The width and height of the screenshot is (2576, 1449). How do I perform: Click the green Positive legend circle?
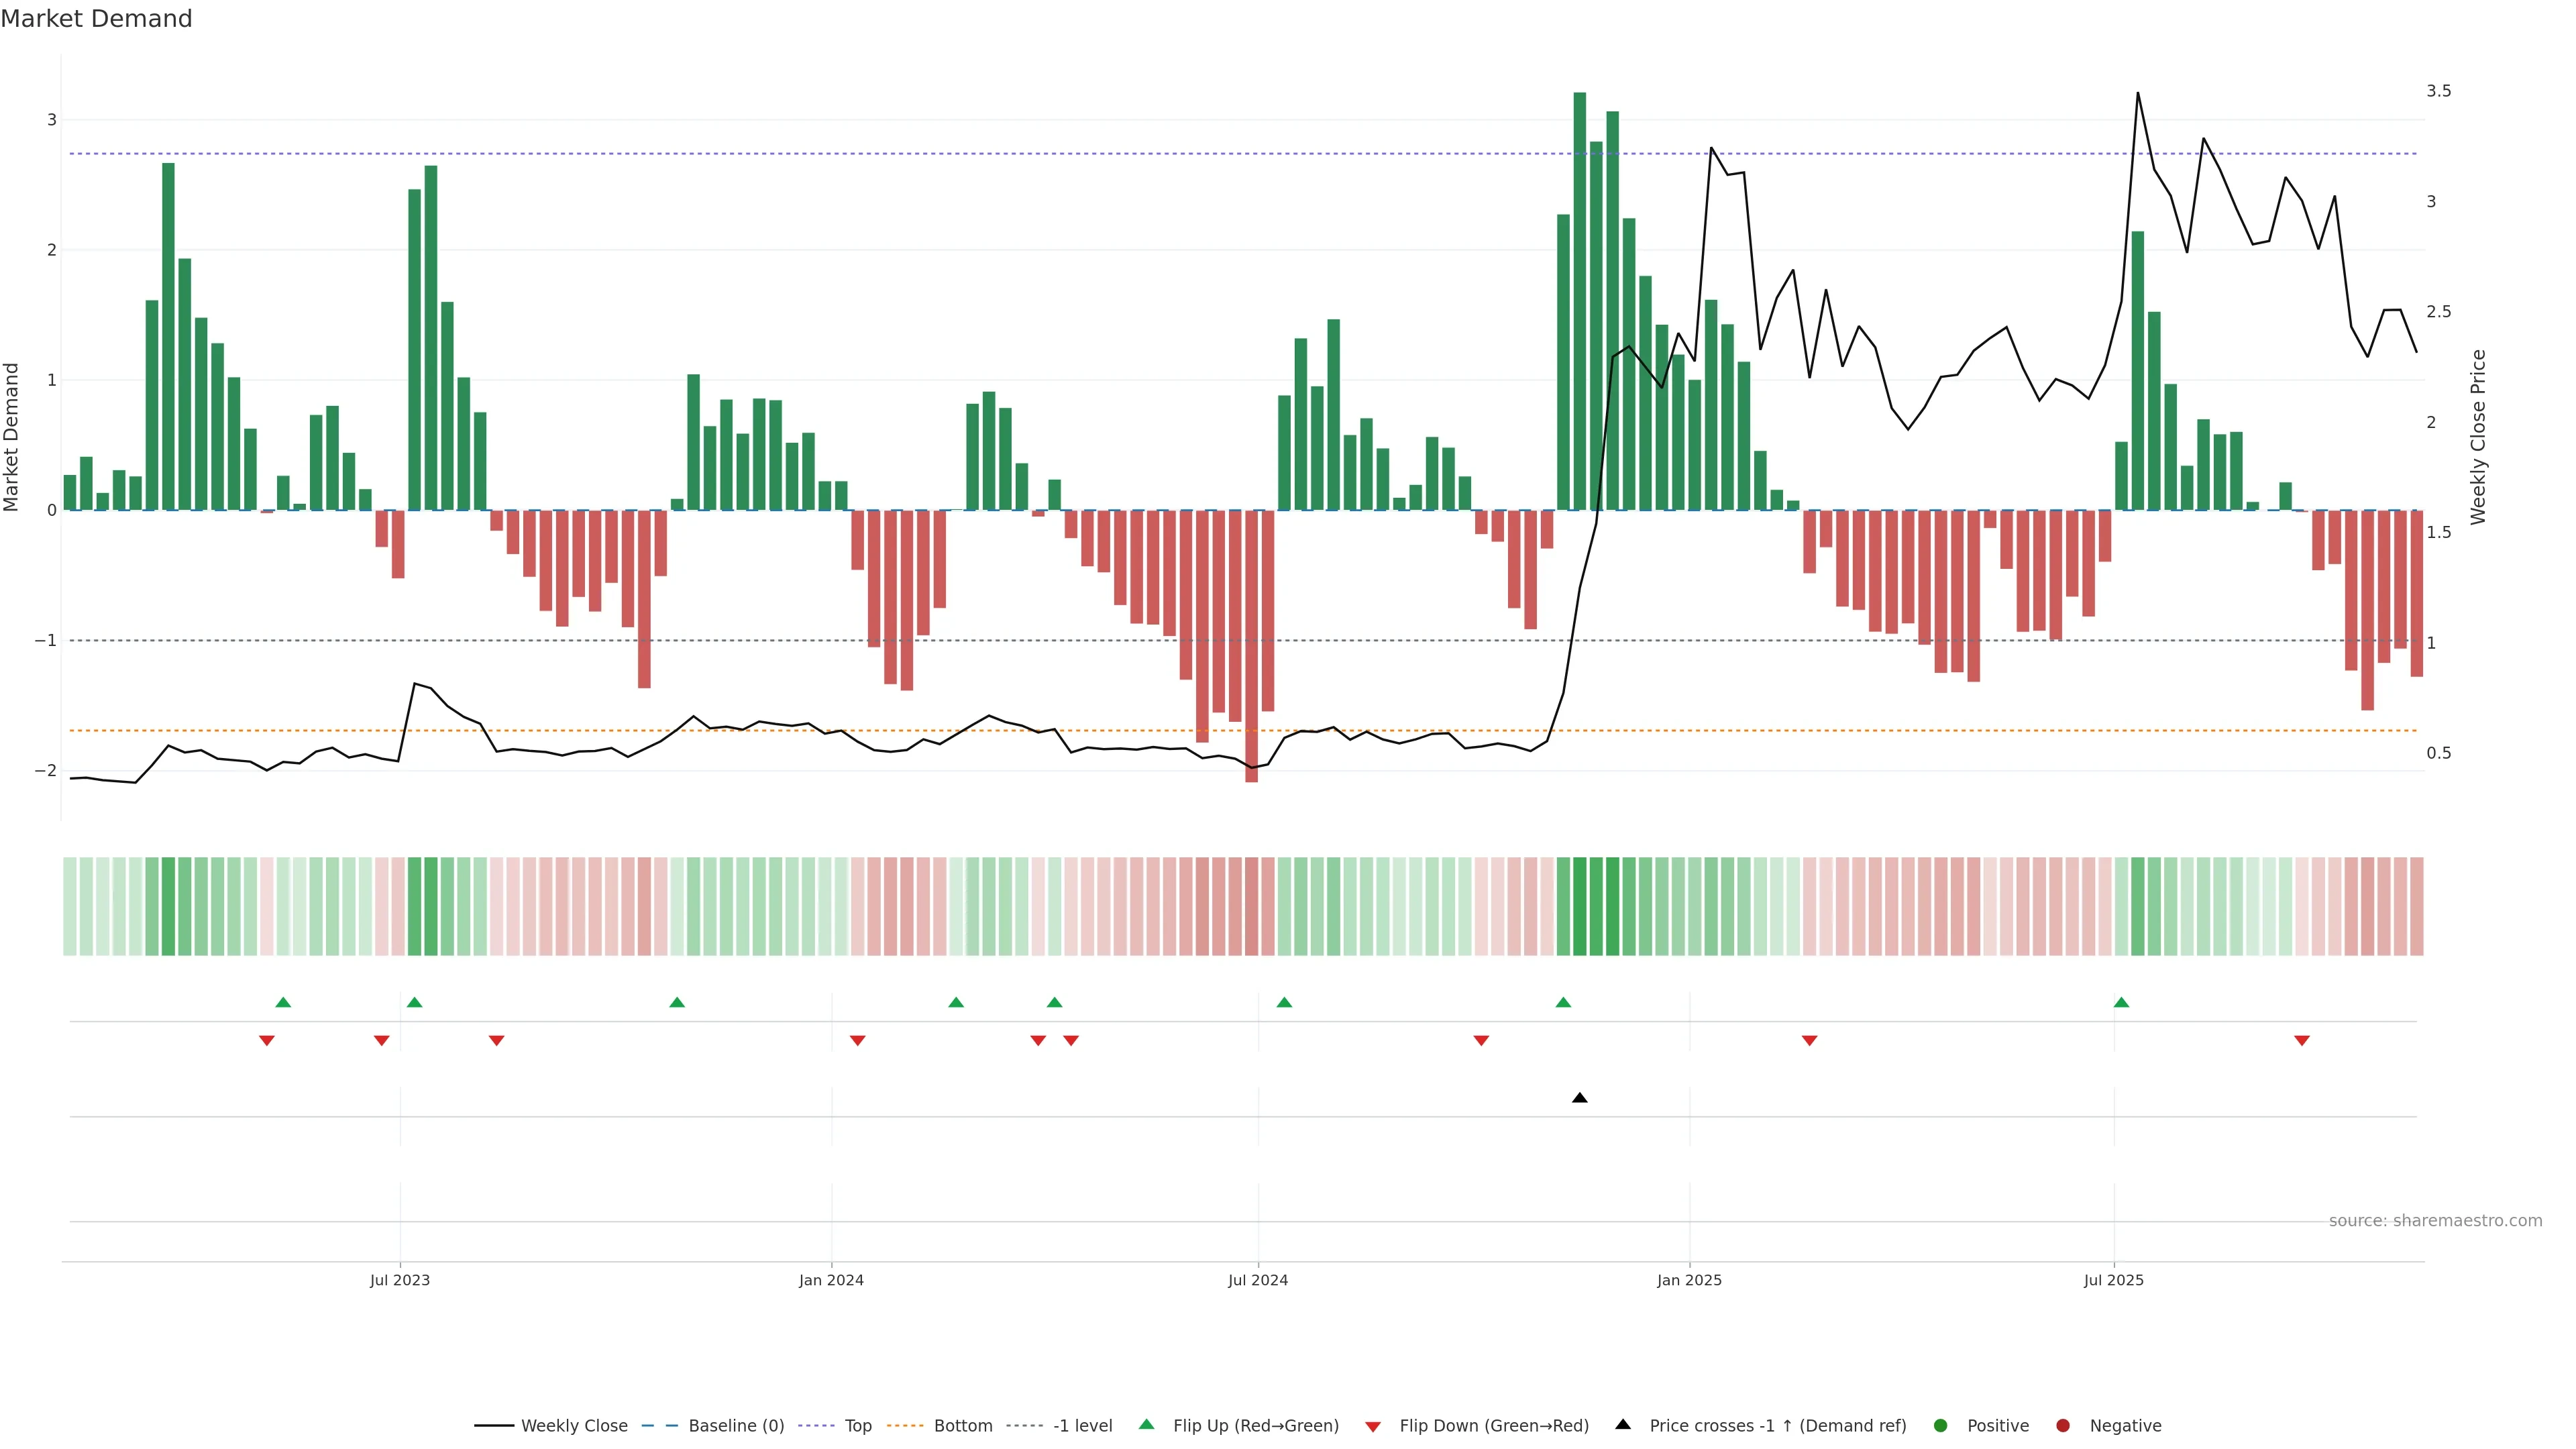point(1941,1426)
